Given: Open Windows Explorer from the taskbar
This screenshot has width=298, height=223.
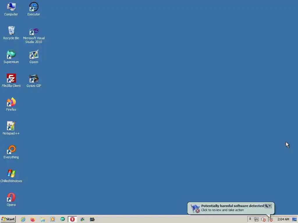Looking at the screenshot, I should point(42,220).
